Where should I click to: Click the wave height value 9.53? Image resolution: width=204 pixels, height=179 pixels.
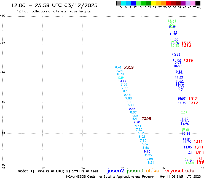tap(132, 109)
